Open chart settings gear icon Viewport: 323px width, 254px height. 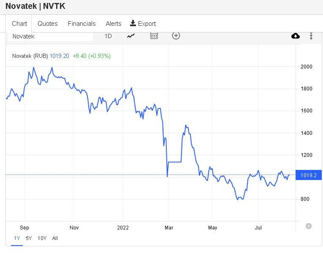309,226
